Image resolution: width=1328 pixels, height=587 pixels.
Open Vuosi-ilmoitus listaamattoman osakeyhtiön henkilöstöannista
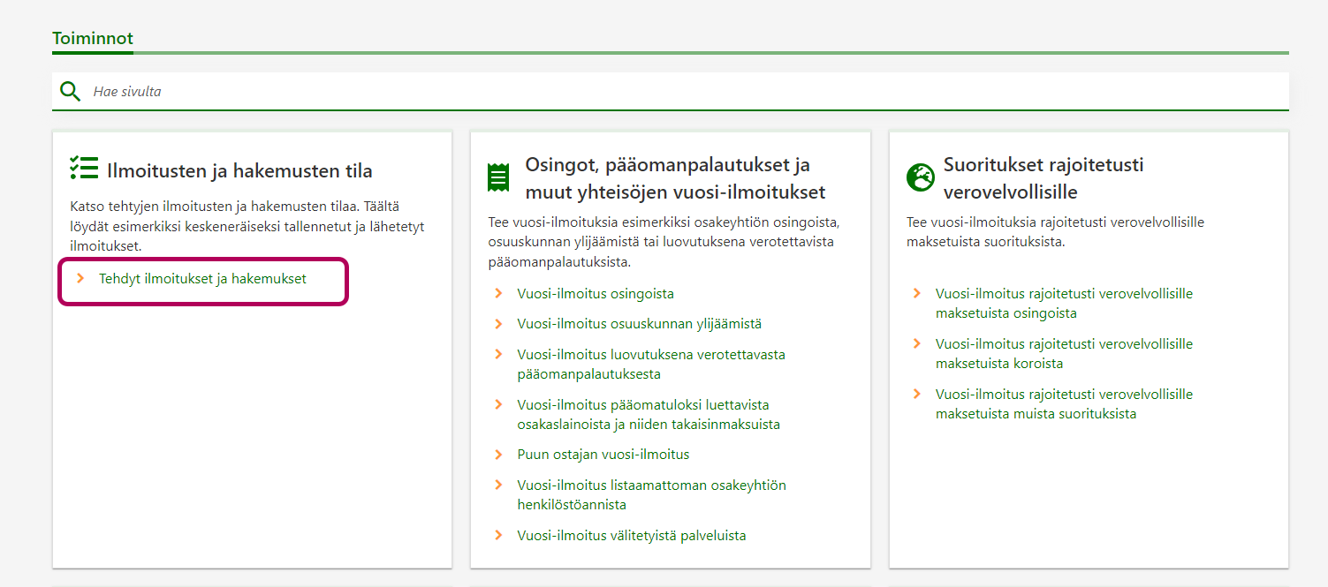pyautogui.click(x=650, y=494)
